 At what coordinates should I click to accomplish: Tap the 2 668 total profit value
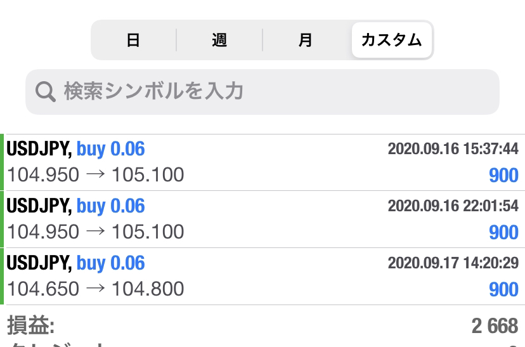click(495, 326)
